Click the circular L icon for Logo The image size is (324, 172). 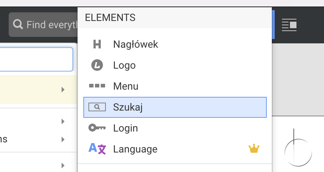[x=97, y=65]
